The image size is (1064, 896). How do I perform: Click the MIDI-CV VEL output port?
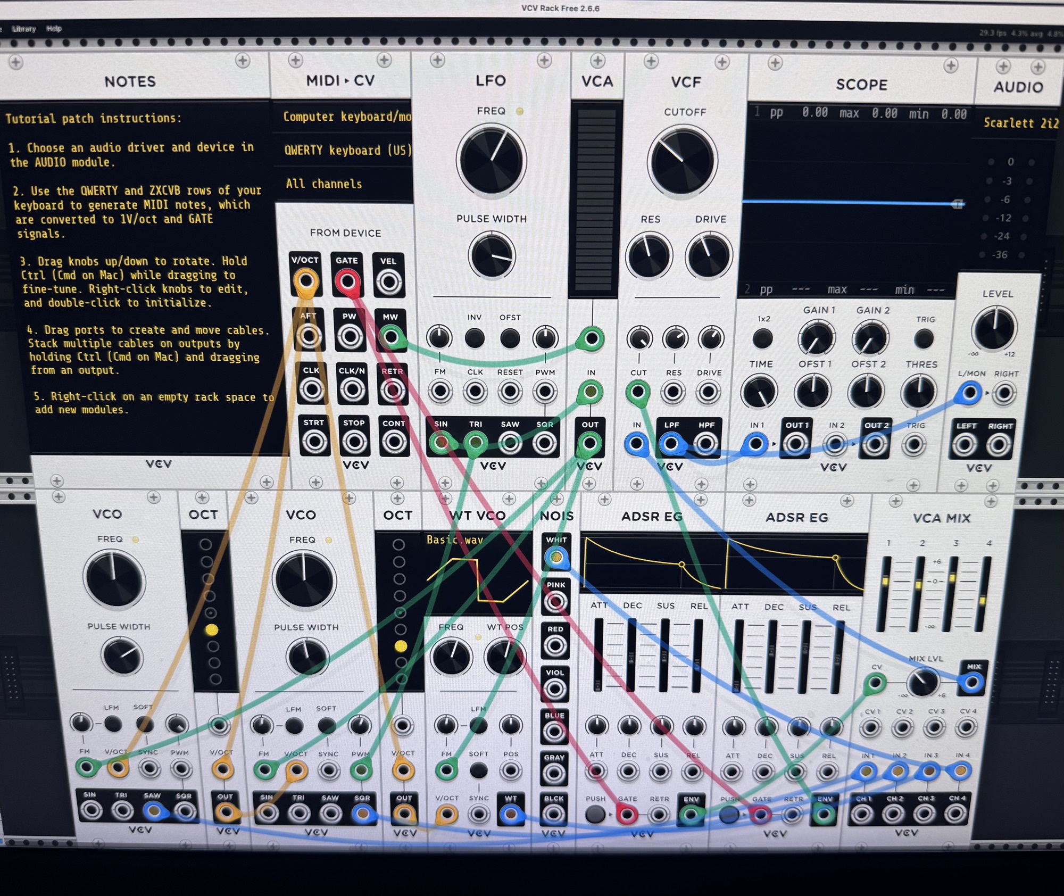pyautogui.click(x=389, y=282)
